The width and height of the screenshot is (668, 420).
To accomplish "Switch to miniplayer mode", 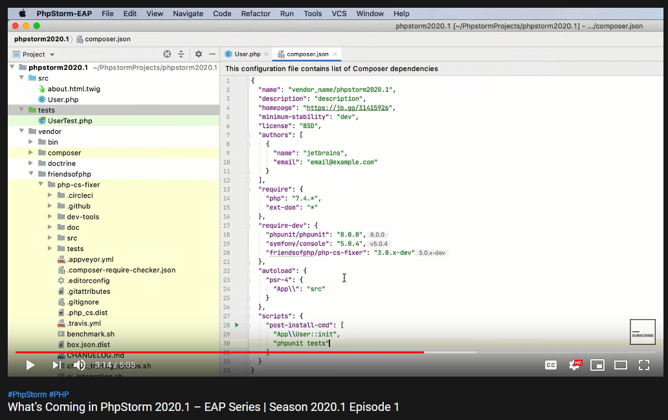I will 597,365.
